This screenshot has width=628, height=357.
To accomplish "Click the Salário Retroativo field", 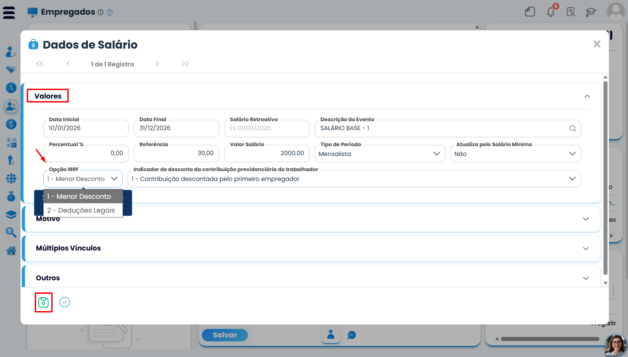I will (x=267, y=128).
